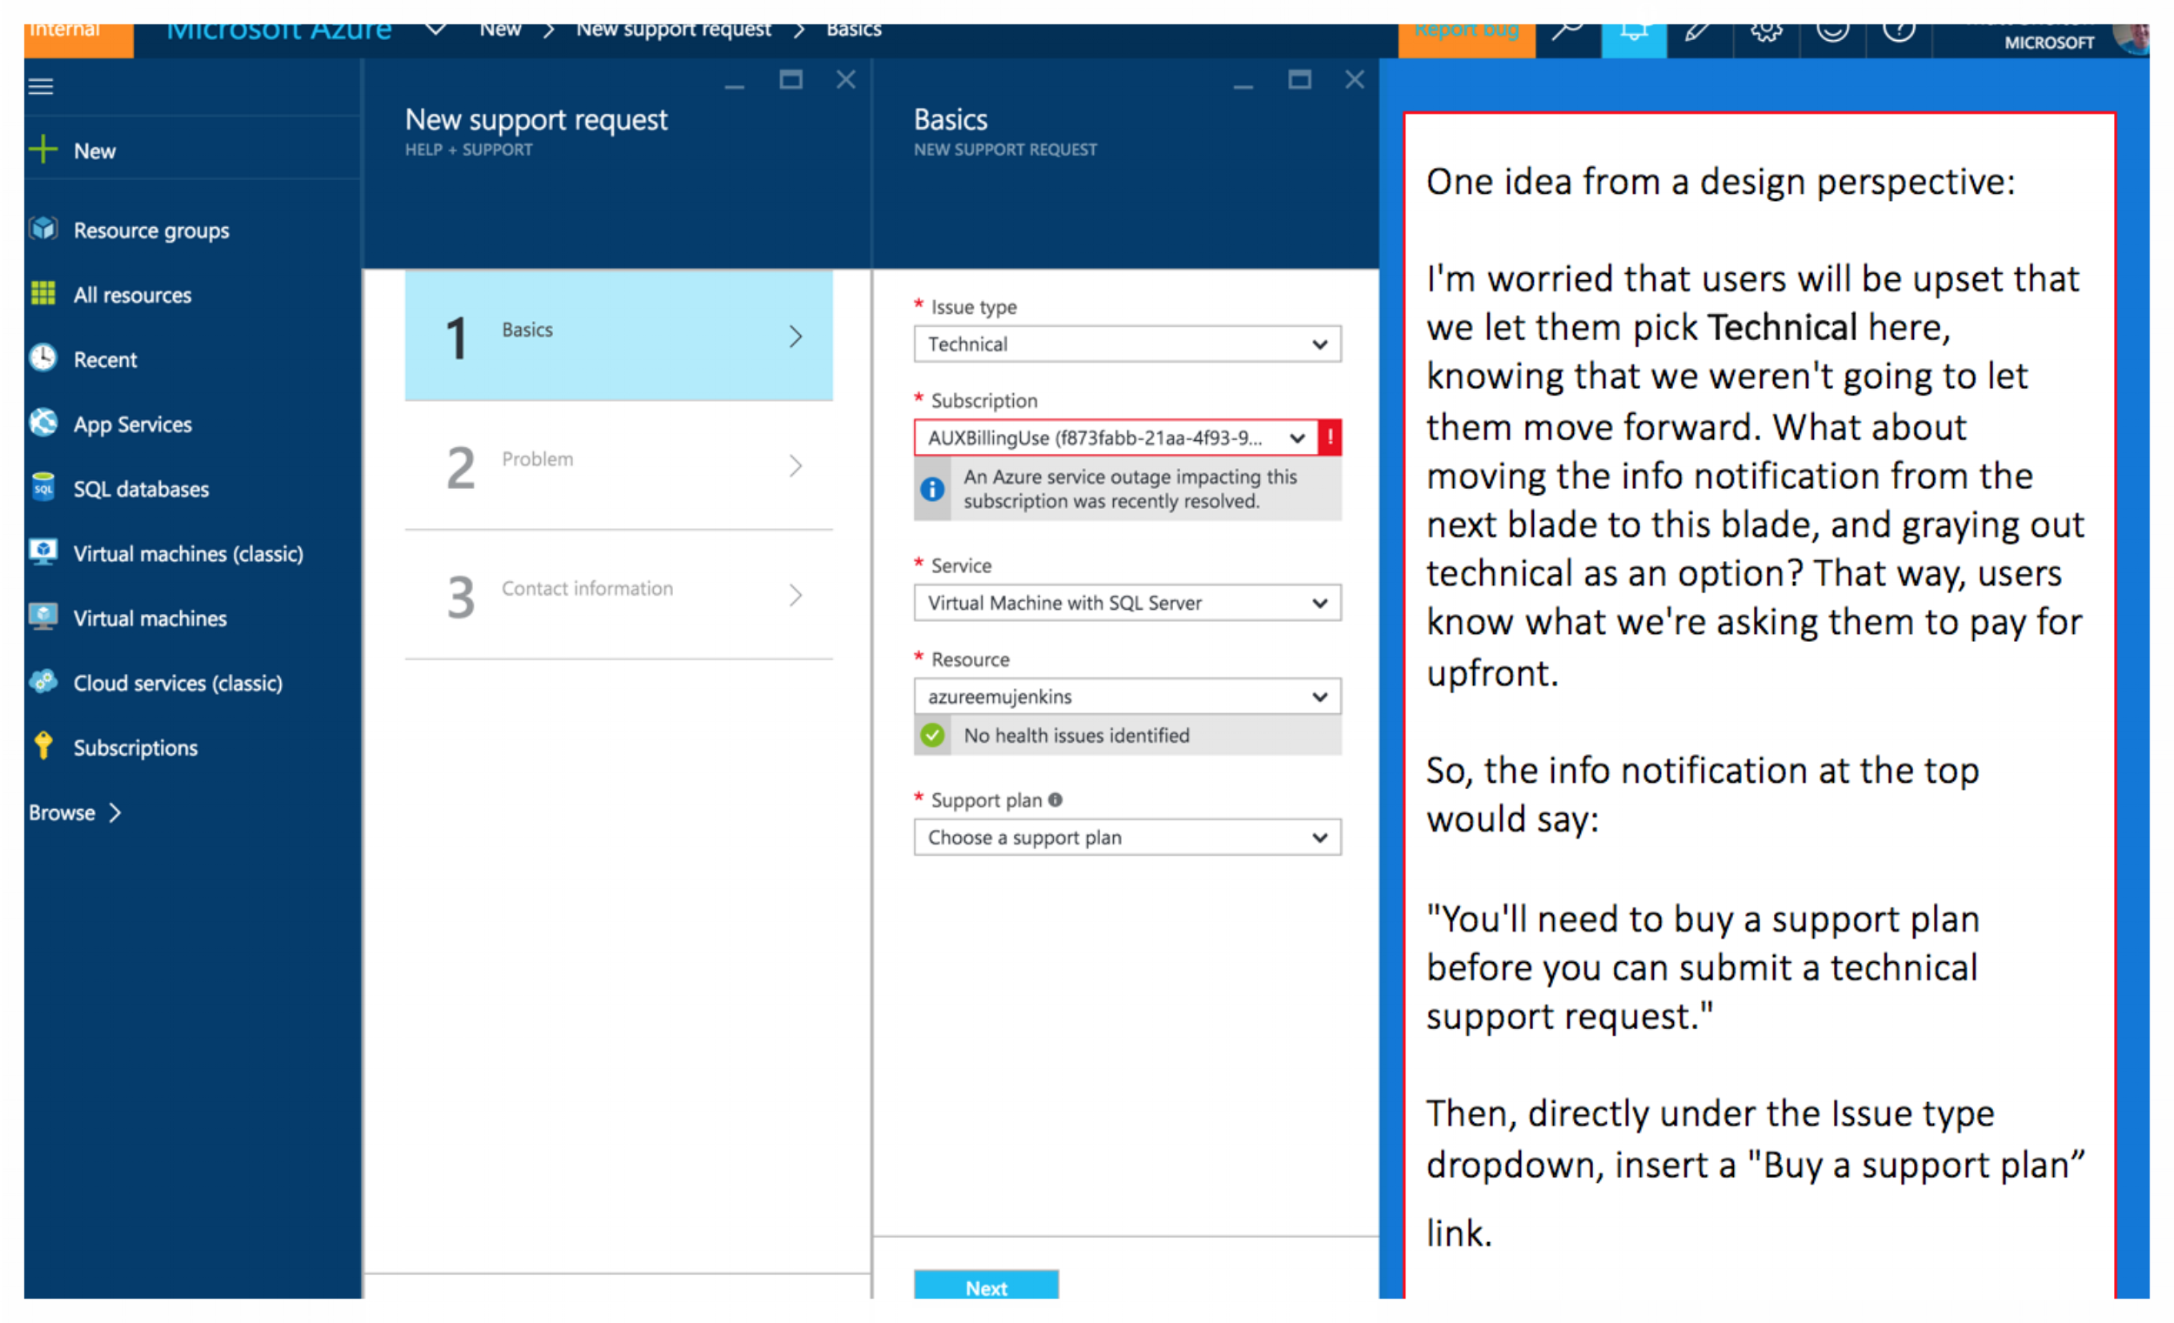
Task: Click the green plus New icon
Action: click(43, 149)
